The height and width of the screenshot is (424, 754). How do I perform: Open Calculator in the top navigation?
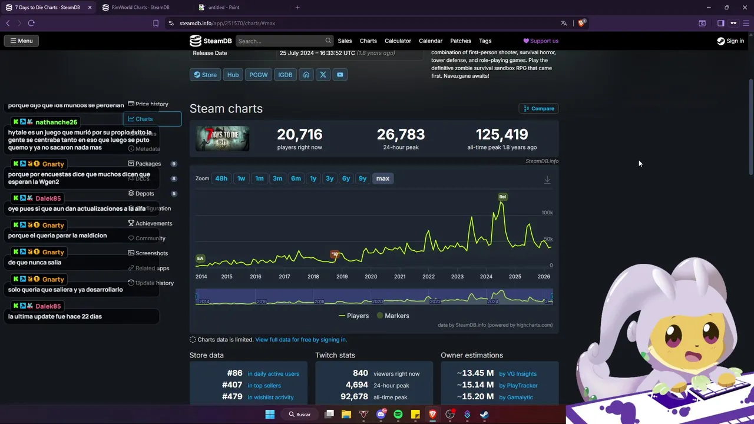coord(398,41)
